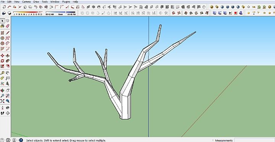Open the Window menu
The width and height of the screenshot is (275, 142).
pos(55,2)
